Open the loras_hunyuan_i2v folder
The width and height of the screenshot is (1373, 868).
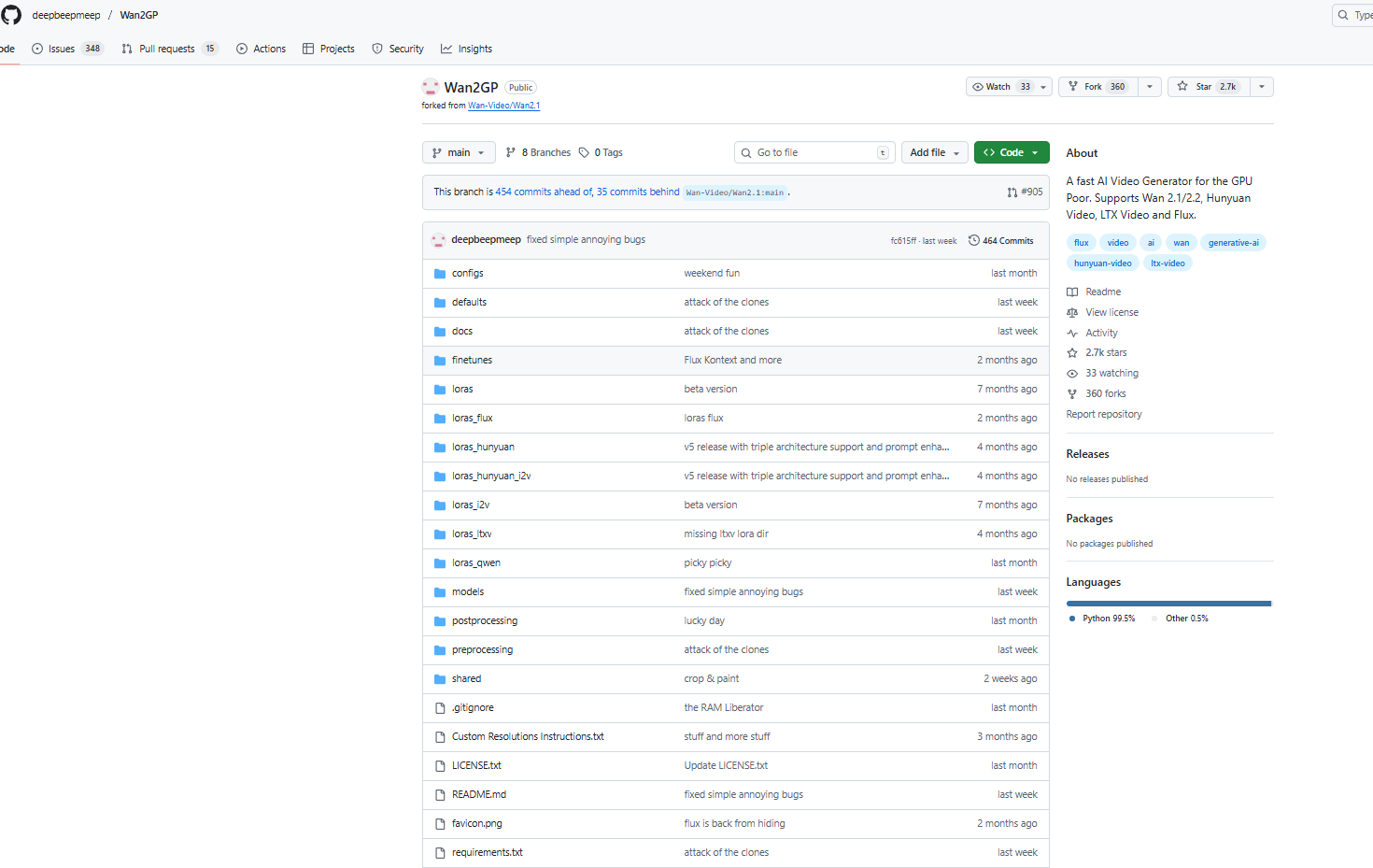click(491, 477)
